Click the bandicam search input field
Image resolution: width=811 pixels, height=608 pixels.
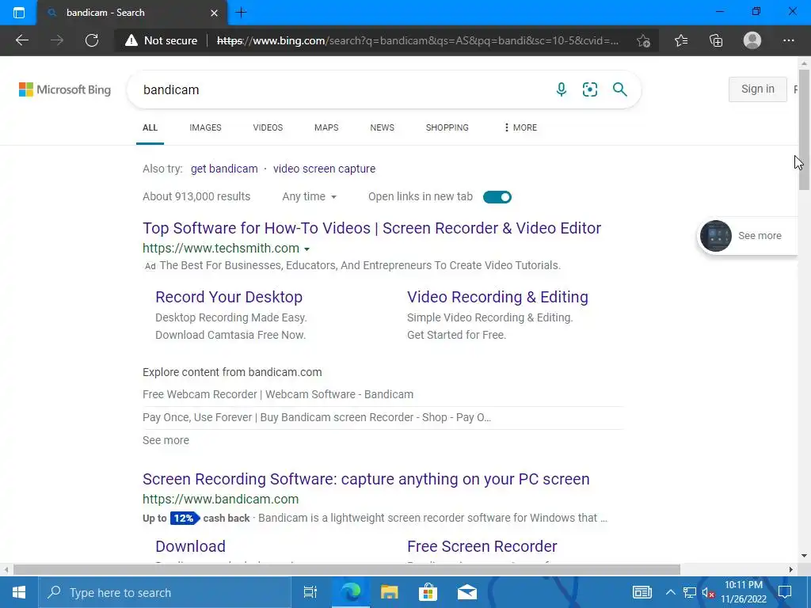(341, 89)
